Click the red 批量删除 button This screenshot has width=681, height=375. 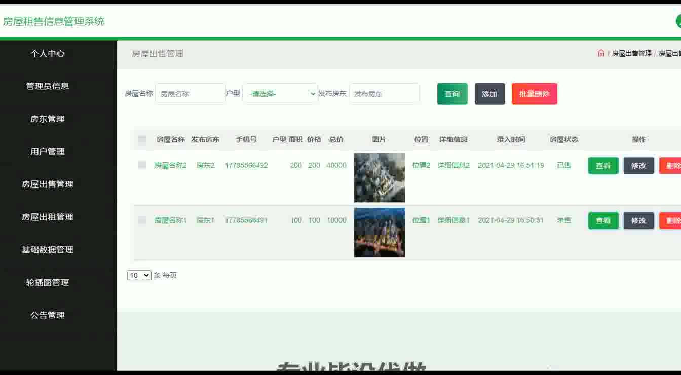[535, 94]
